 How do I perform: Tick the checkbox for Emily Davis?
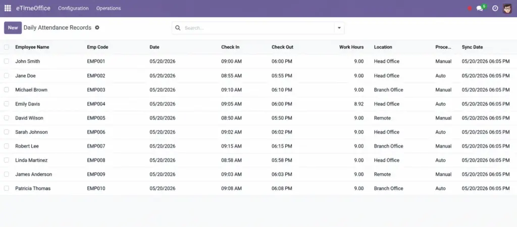(x=6, y=104)
